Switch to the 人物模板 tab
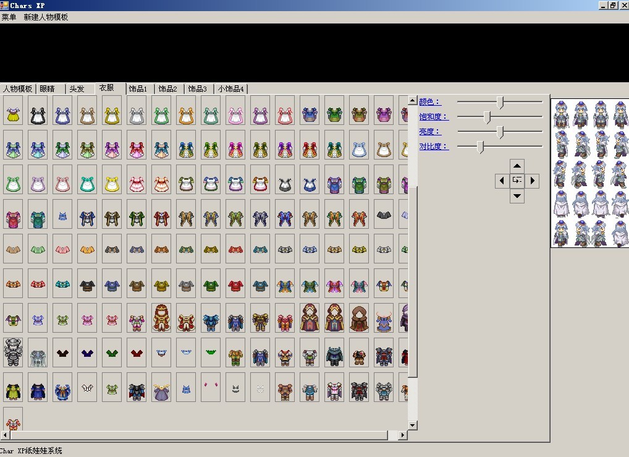 click(x=18, y=89)
